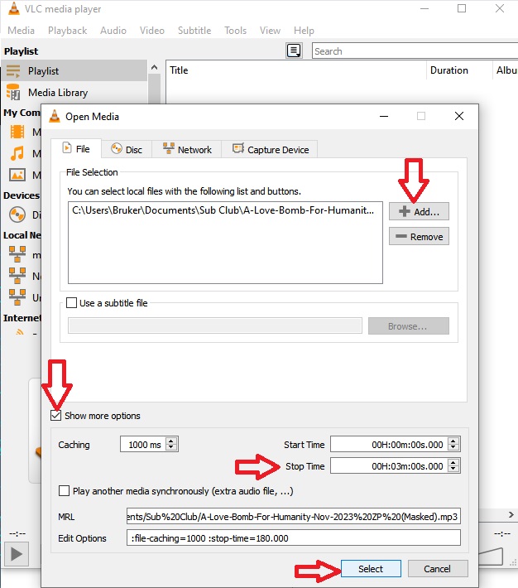Switch to the Network tab

click(187, 149)
